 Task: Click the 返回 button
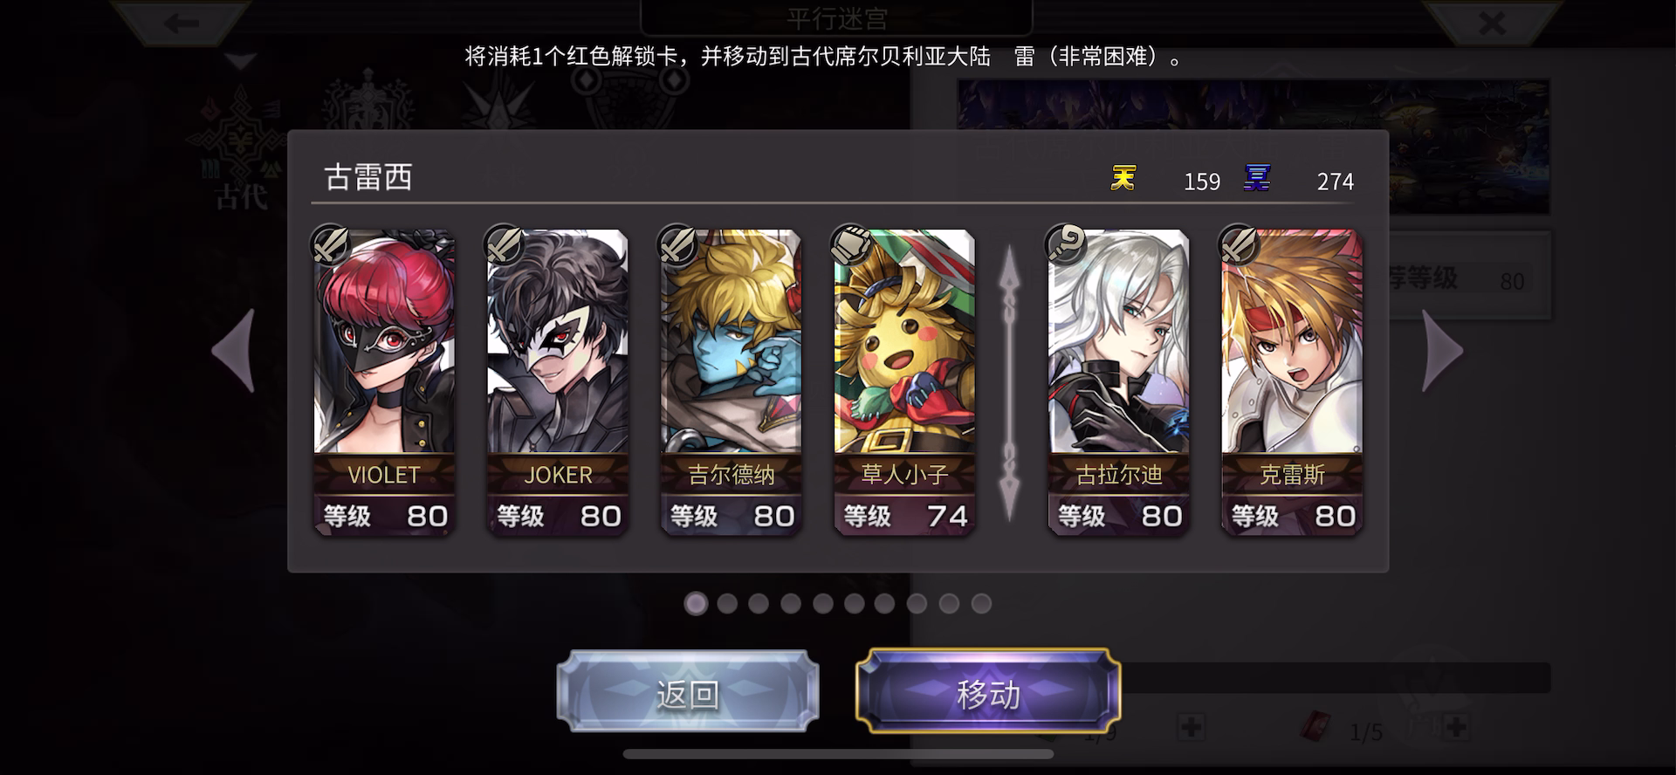pyautogui.click(x=688, y=692)
